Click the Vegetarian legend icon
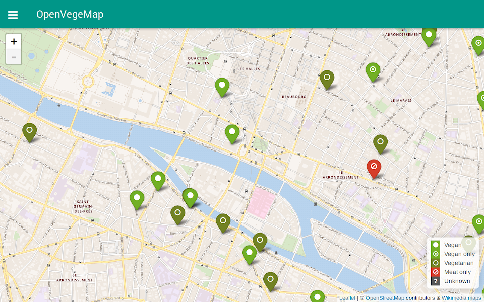 point(436,263)
